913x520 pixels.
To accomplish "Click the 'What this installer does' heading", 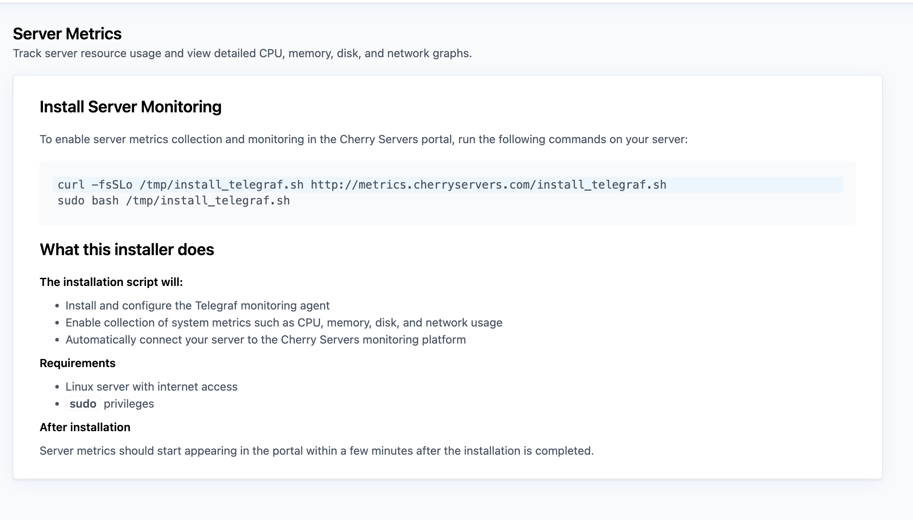I will (x=127, y=249).
